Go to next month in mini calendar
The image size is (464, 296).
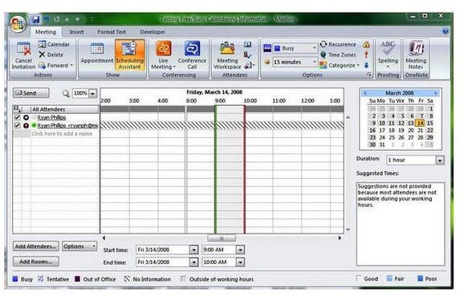click(x=436, y=93)
